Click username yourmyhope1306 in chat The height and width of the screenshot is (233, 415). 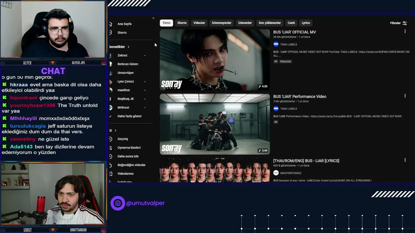click(33, 105)
